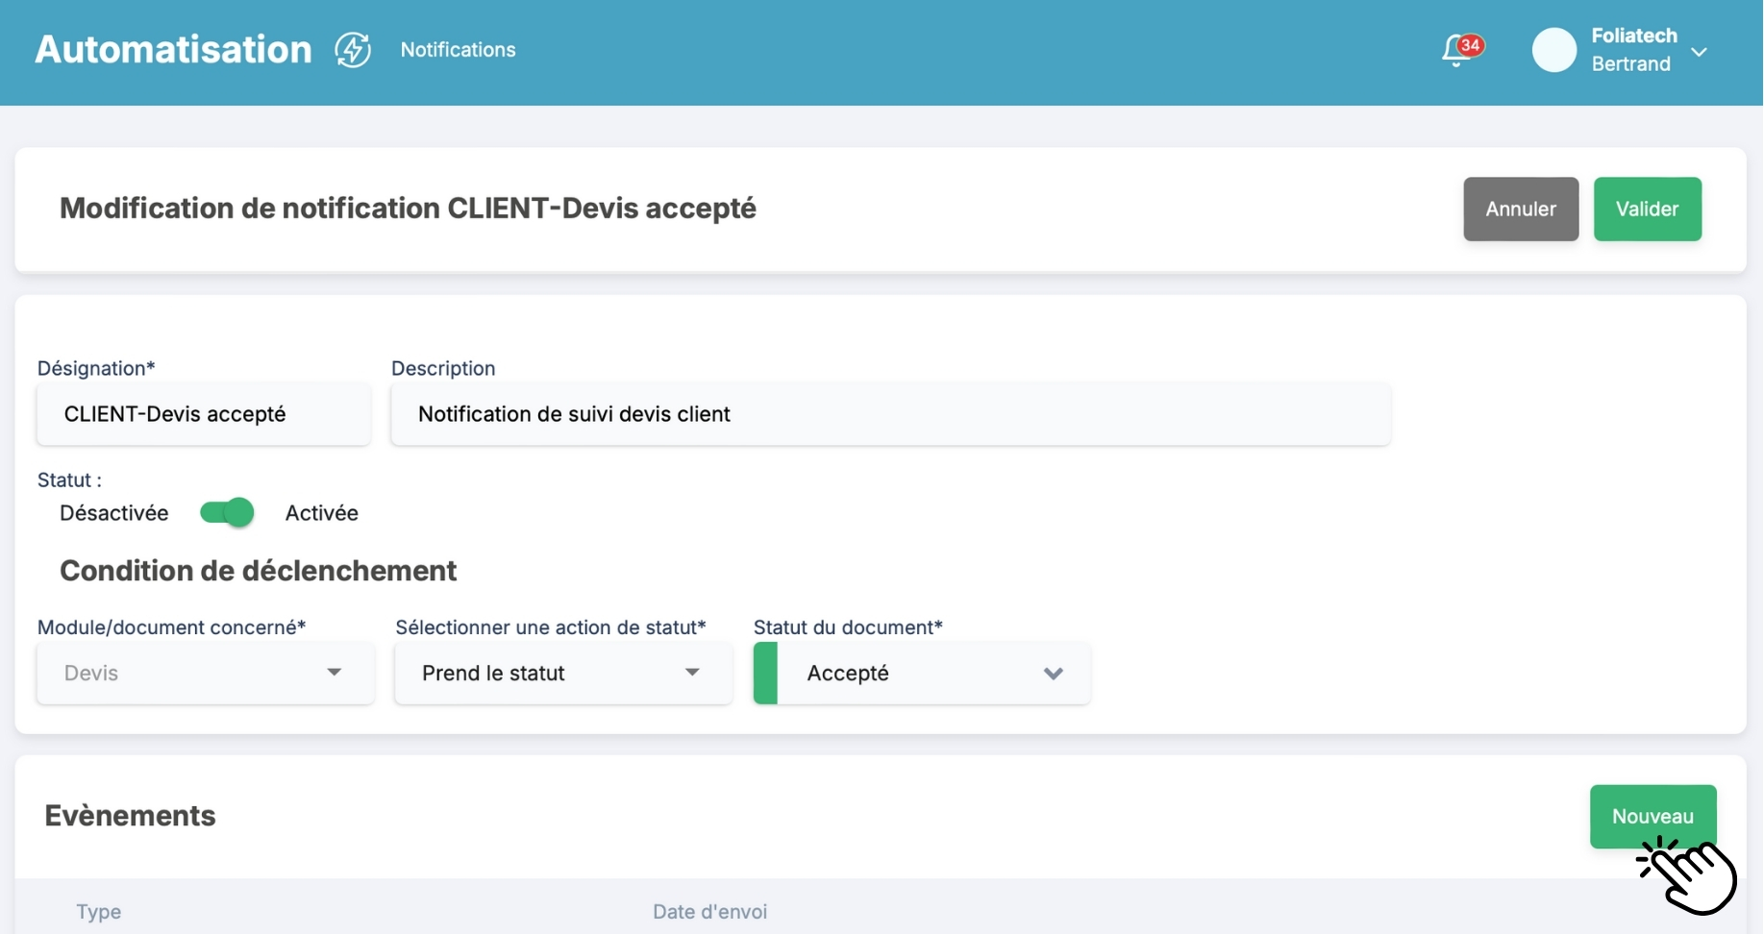
Task: Click the lightning bolt automation icon
Action: (x=353, y=50)
